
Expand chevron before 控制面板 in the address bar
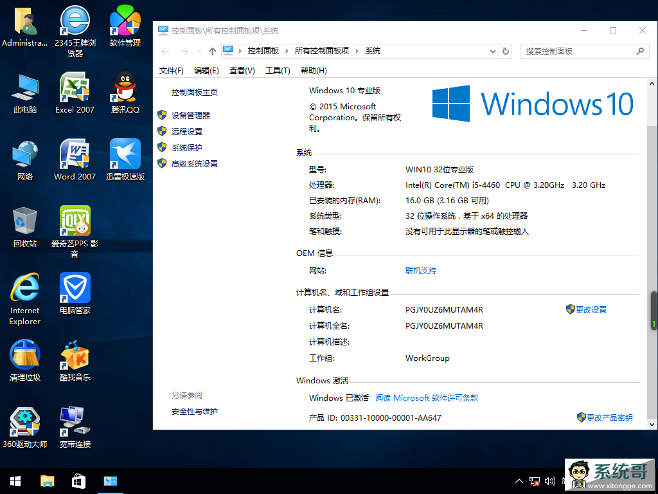[x=240, y=51]
